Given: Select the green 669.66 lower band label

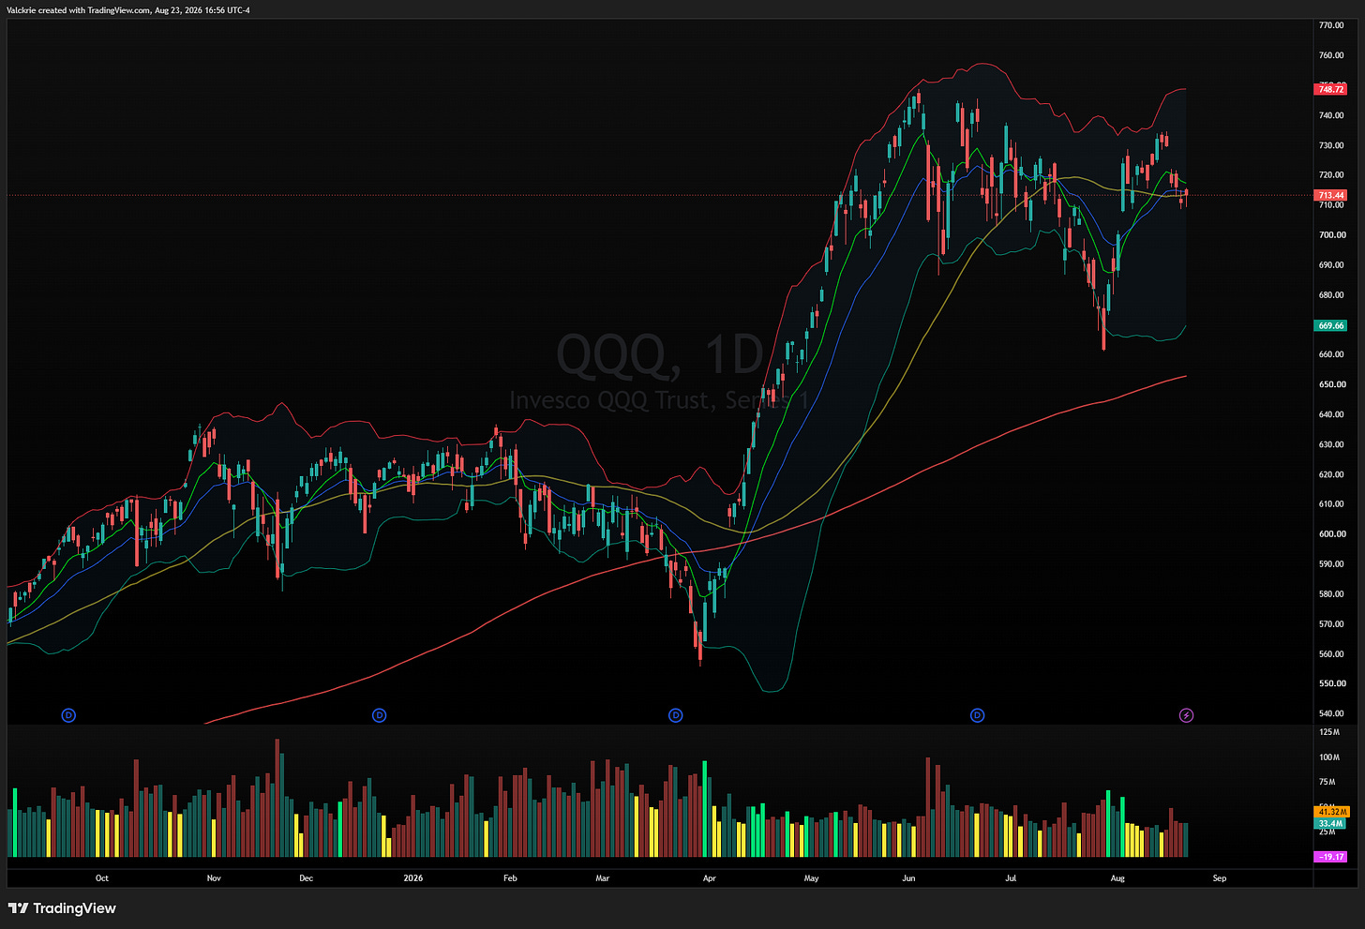Looking at the screenshot, I should [1331, 325].
